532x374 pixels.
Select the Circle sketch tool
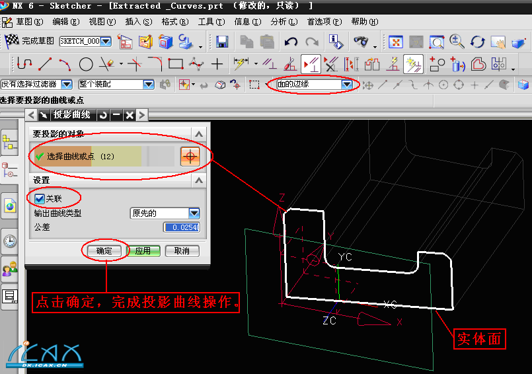[x=86, y=65]
